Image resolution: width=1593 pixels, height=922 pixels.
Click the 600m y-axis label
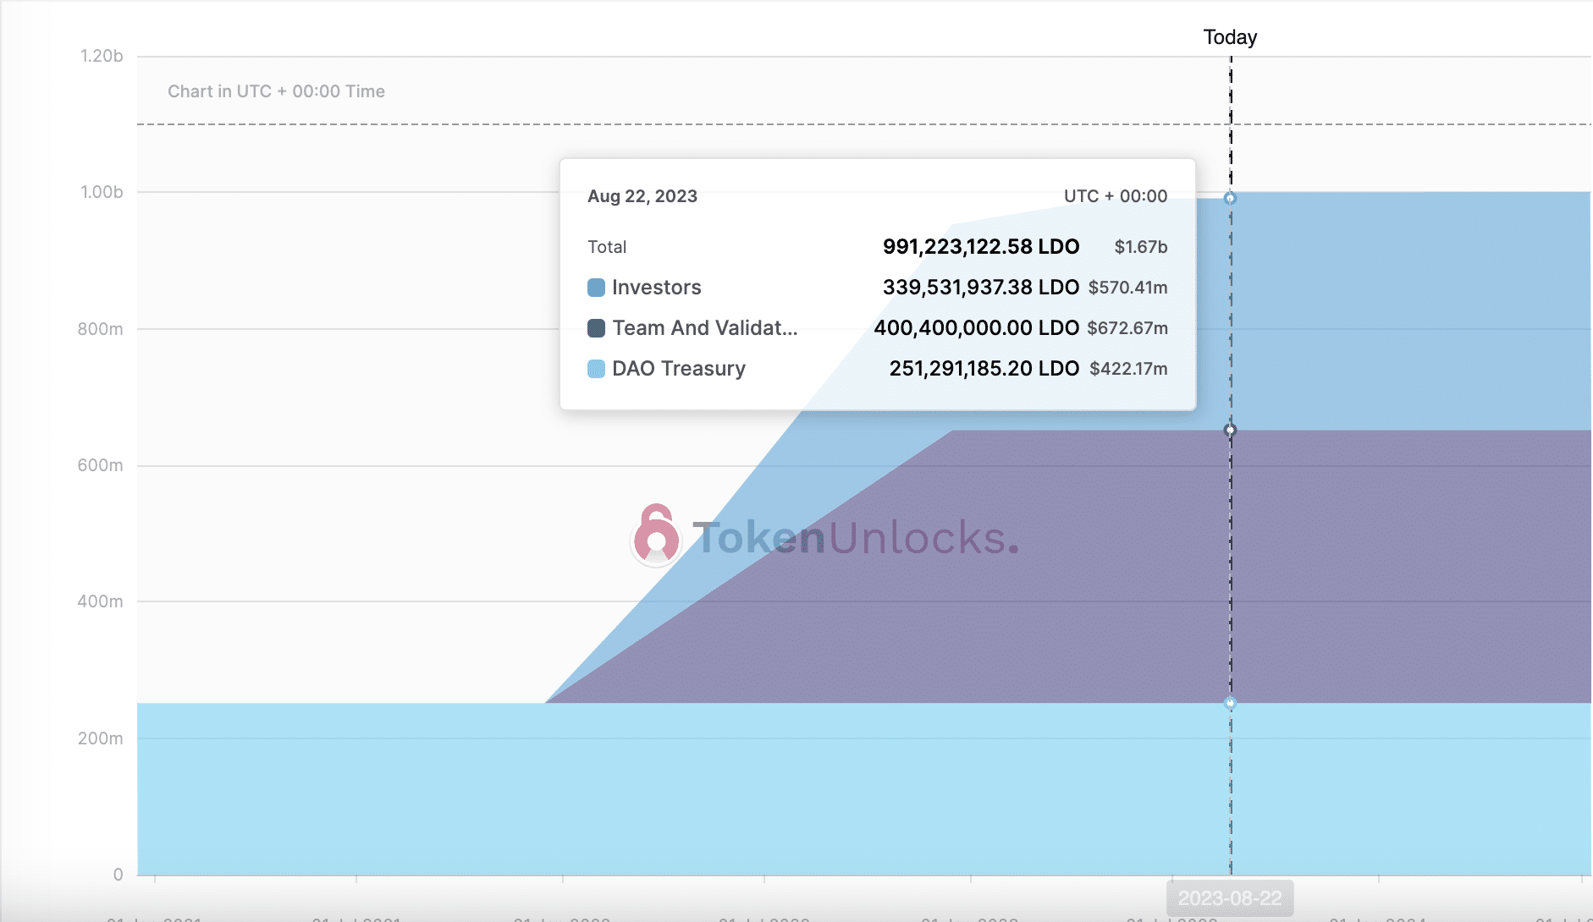click(x=100, y=465)
